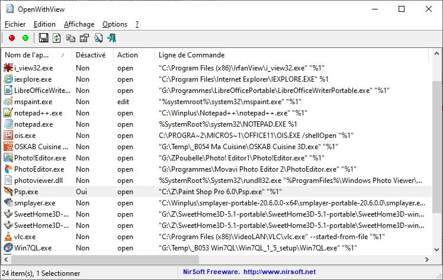
Task: Sort by the Action column header
Action: click(x=134, y=55)
